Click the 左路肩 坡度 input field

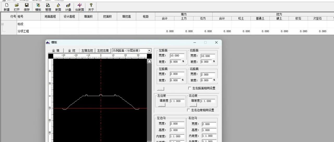175,80
